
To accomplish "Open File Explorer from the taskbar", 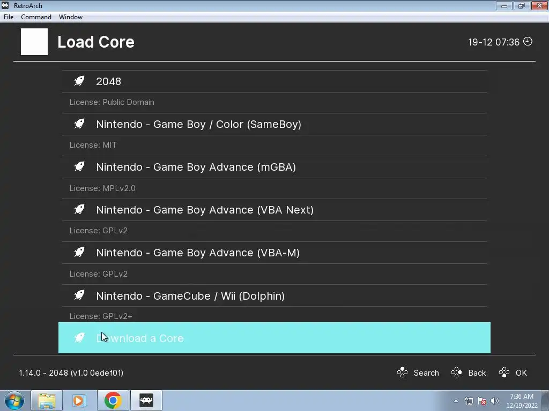I will (x=47, y=400).
